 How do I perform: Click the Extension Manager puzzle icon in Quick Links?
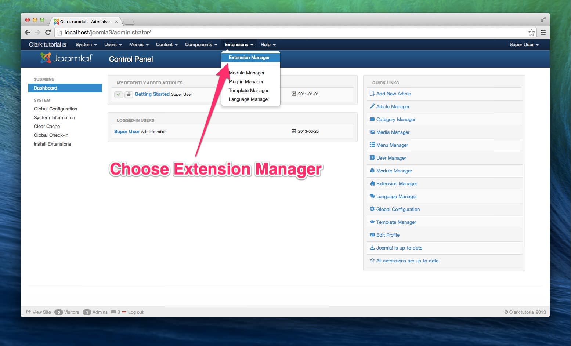(372, 183)
